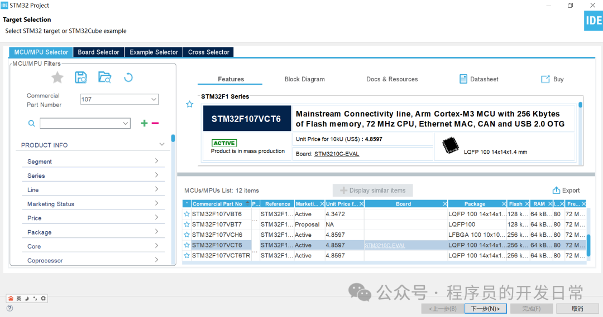This screenshot has height=317, width=603.
Task: Open the search criteria combo box
Action: [85, 123]
